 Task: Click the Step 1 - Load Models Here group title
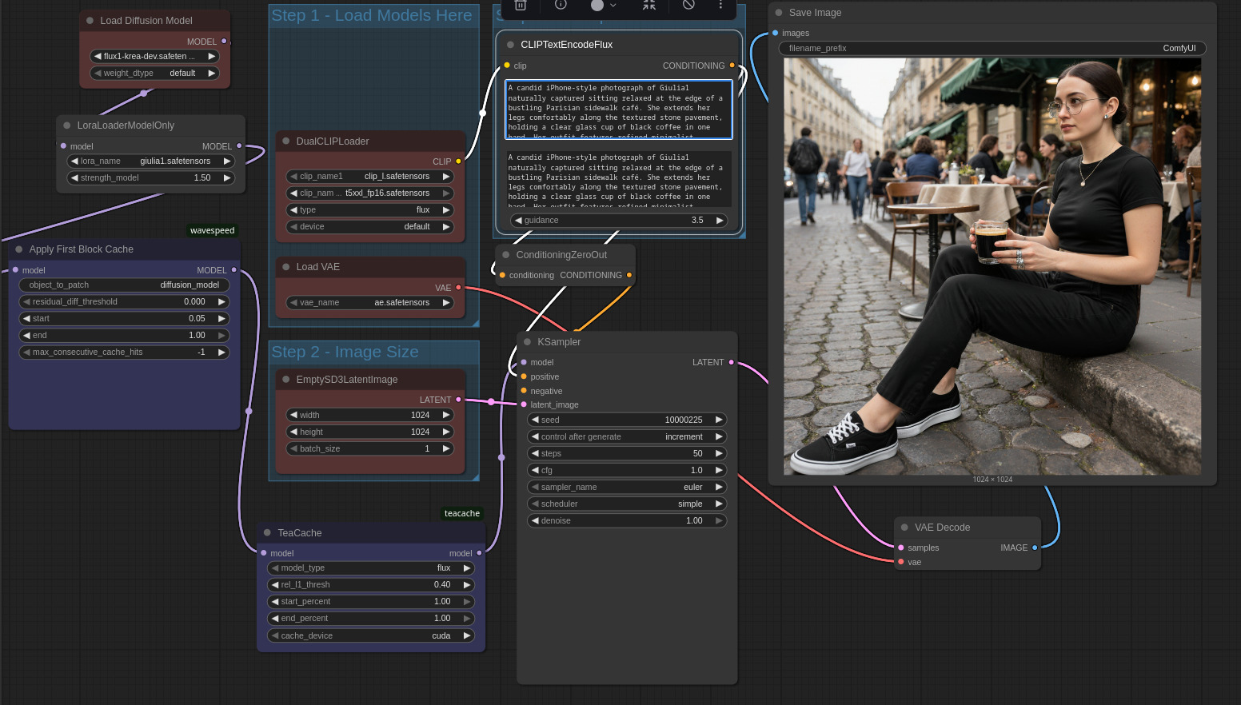pos(372,16)
